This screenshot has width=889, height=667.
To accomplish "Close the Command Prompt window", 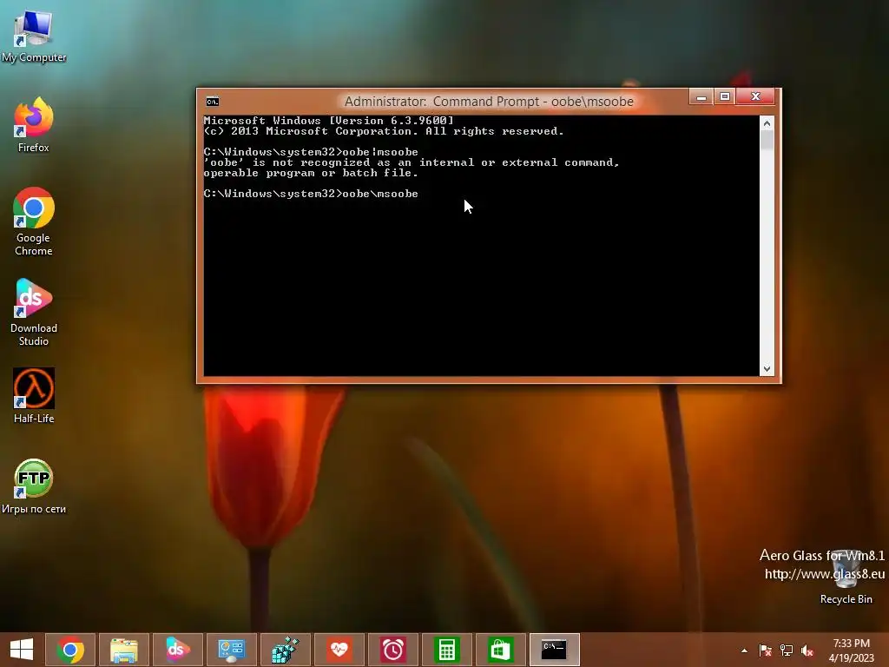I will tap(755, 97).
